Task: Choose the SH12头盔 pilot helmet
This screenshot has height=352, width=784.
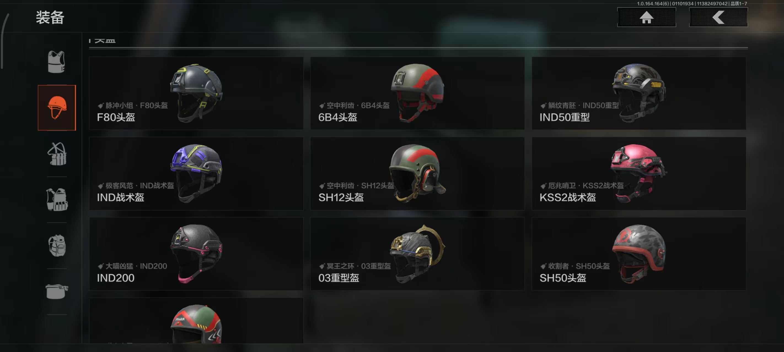Action: [x=417, y=174]
